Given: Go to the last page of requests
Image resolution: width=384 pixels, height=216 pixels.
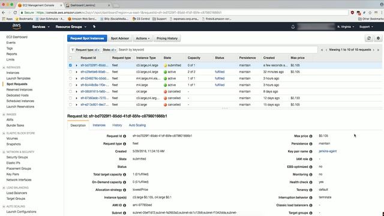Looking at the screenshot, I should point(378,50).
